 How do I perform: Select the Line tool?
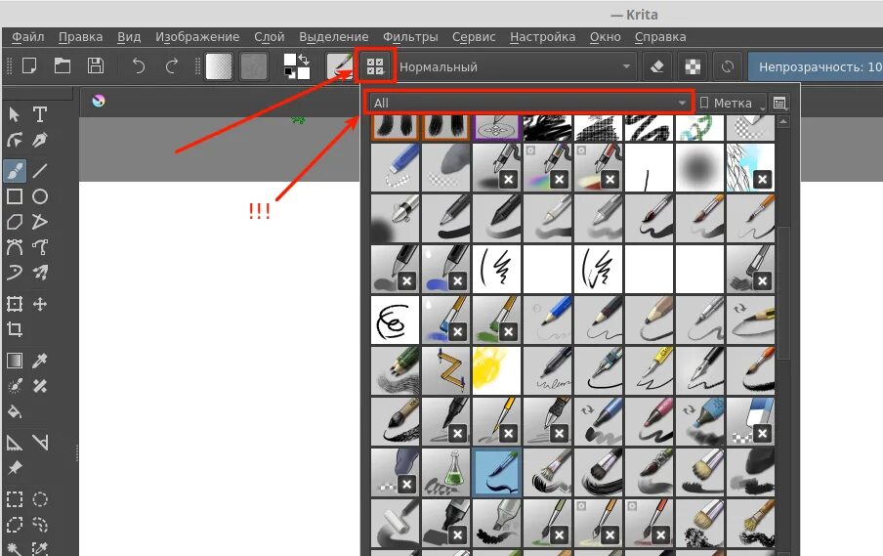click(39, 170)
